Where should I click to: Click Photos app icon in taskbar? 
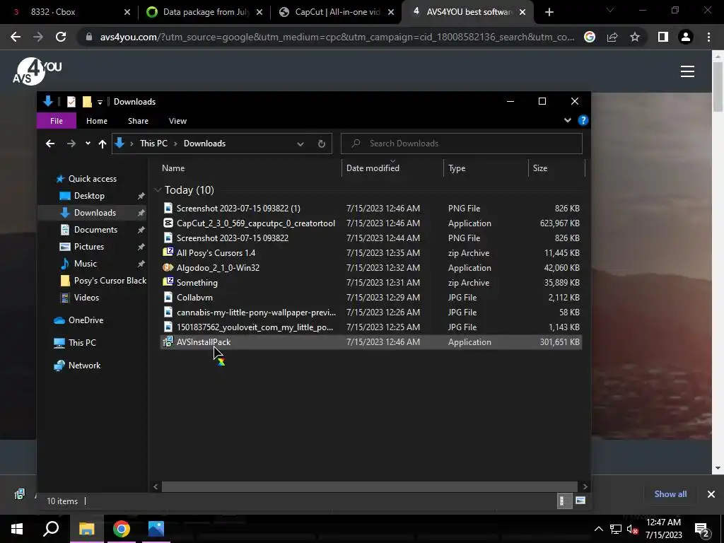pos(156,529)
